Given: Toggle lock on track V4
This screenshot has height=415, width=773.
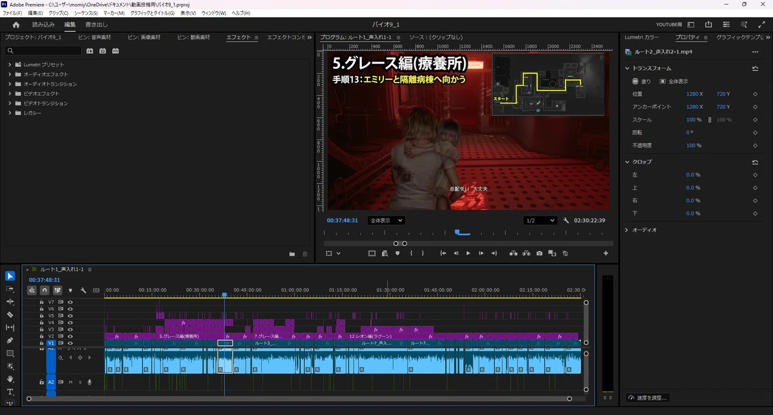Looking at the screenshot, I should click(x=42, y=322).
